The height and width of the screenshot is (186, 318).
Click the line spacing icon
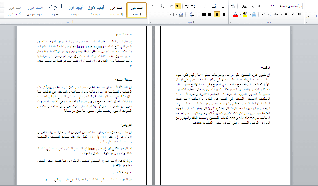click(192, 14)
